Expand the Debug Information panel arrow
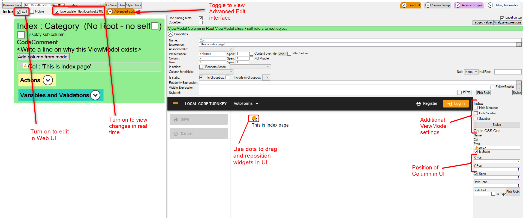 490,5
